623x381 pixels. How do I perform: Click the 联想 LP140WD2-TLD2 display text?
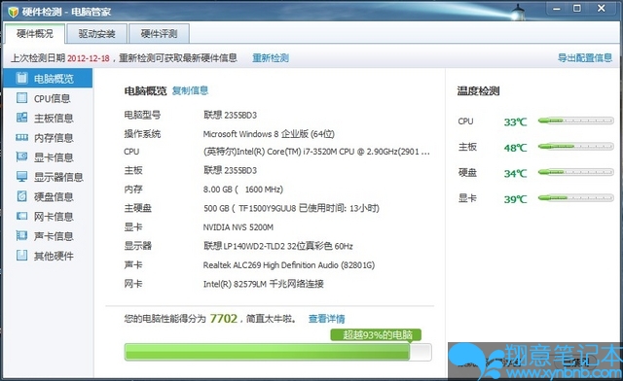tap(278, 246)
